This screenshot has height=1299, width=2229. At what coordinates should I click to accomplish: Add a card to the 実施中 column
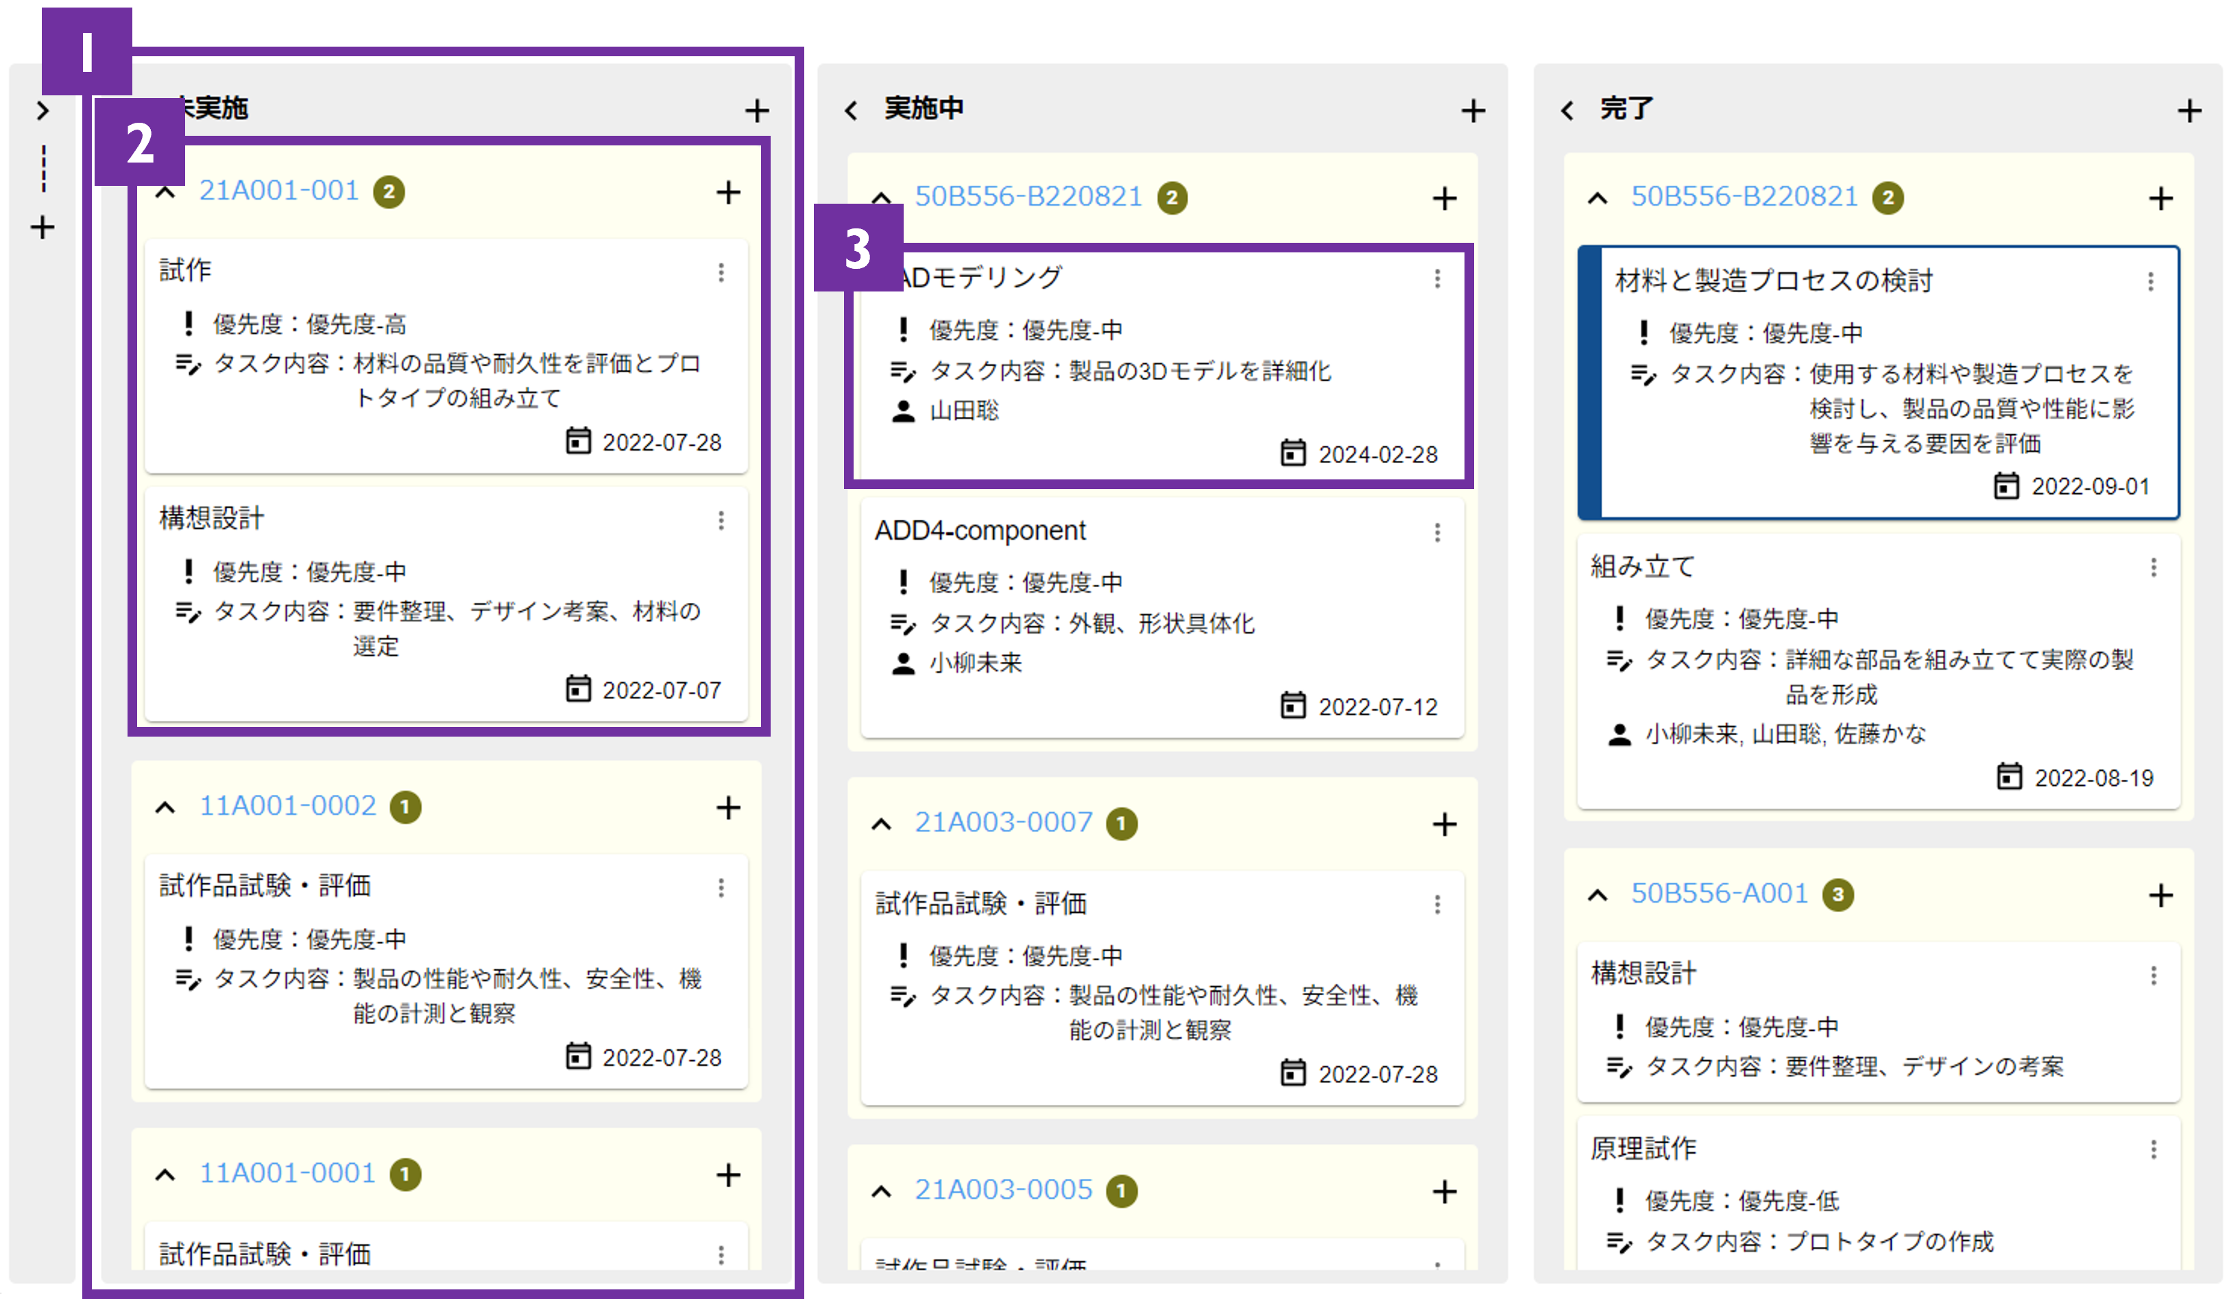[1473, 110]
